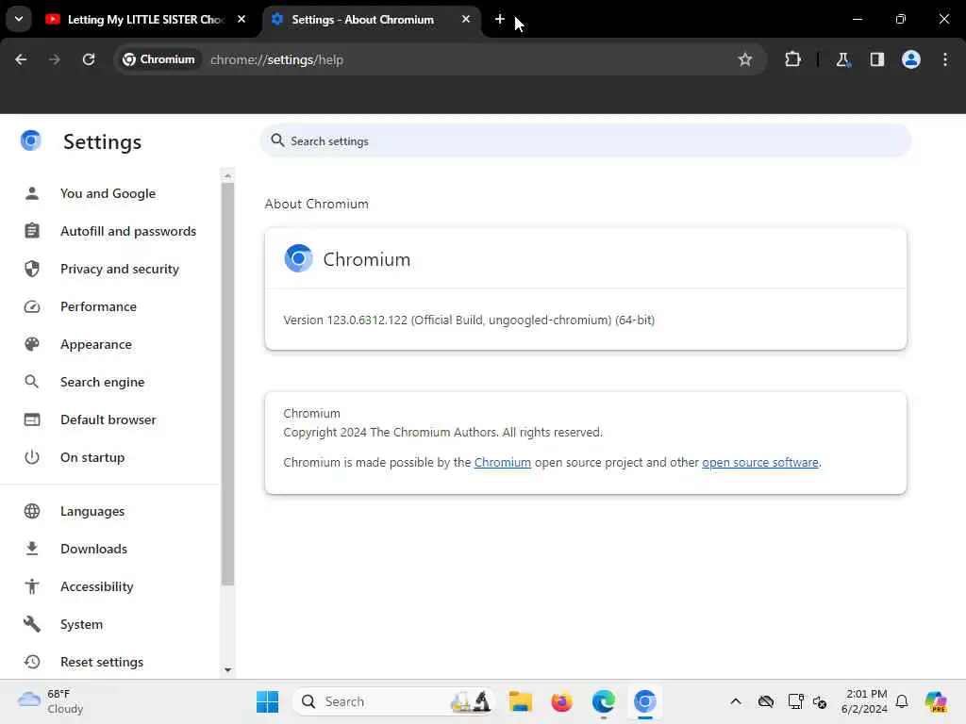The height and width of the screenshot is (724, 966).
Task: Click the shield icon beside Privacy and security
Action: pos(32,269)
